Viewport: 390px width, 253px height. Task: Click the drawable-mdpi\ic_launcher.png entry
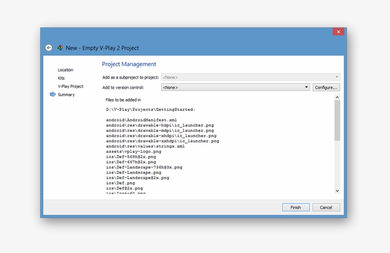click(x=160, y=131)
